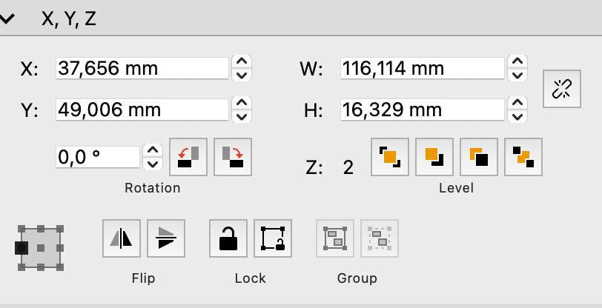Toggle the width-height proportion chain link
This screenshot has width=602, height=308.
click(x=561, y=89)
